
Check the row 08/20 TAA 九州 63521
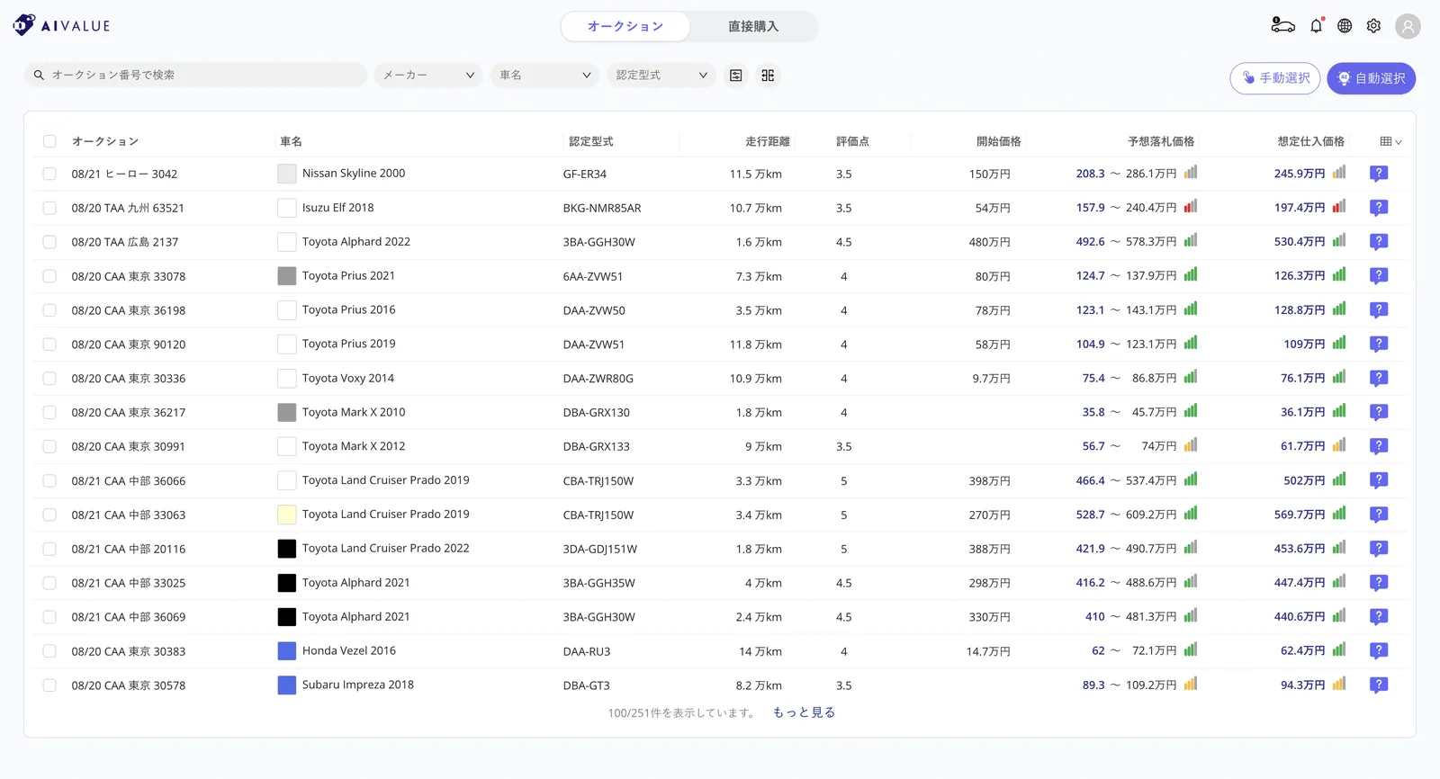49,208
